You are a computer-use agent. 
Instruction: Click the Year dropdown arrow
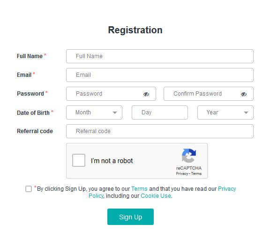[246, 112]
